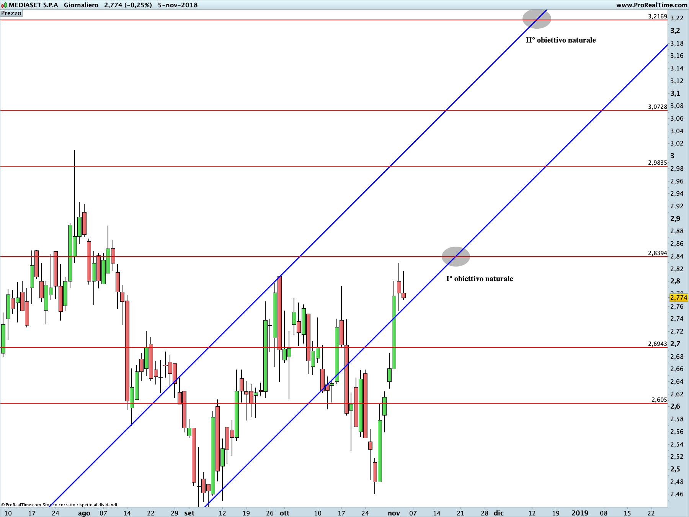689x517 pixels.
Task: Click the 'I° obiettivo naturale' annotation
Action: [480, 278]
